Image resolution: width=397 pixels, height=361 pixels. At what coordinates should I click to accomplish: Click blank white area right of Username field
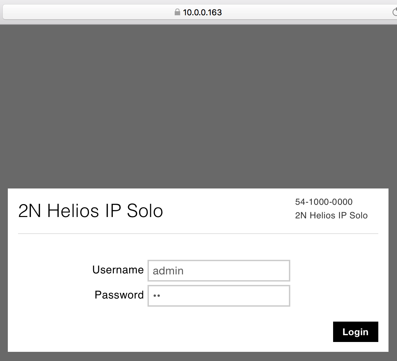click(336, 271)
